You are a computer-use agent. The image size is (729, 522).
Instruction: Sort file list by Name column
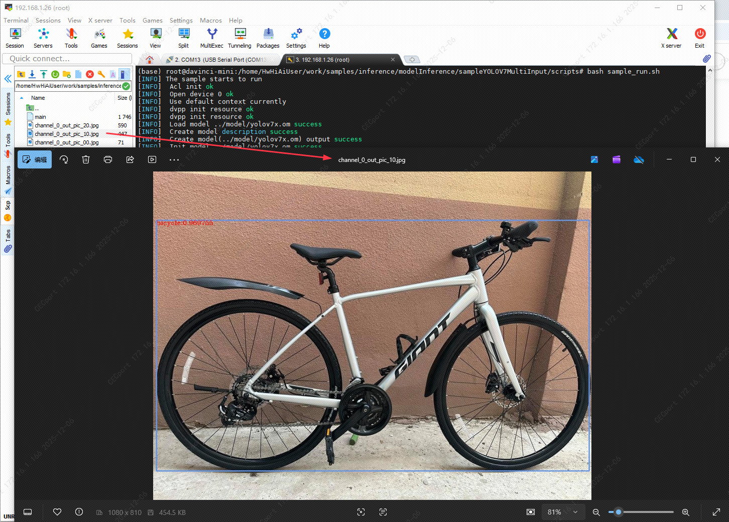[38, 98]
